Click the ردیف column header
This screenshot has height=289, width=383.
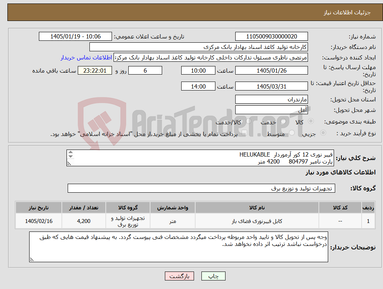coord(368,207)
